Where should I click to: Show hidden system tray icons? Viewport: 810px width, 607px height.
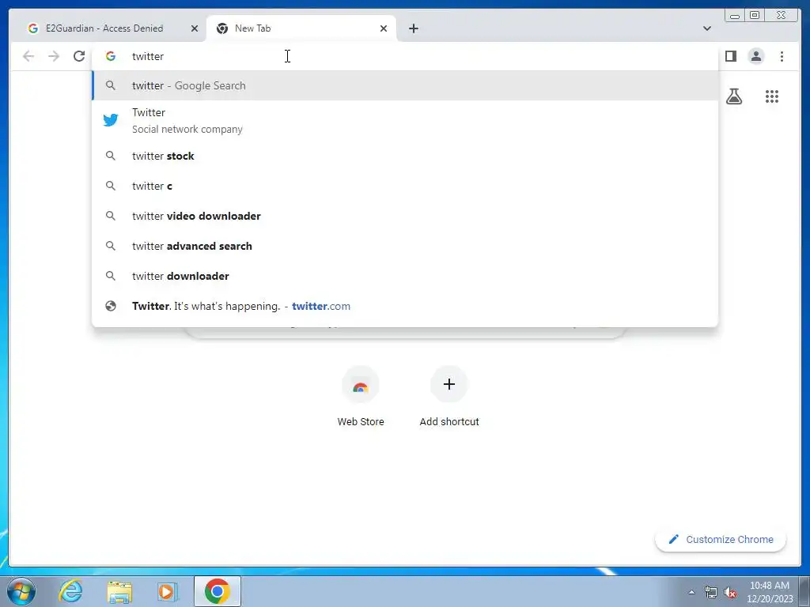coord(691,592)
